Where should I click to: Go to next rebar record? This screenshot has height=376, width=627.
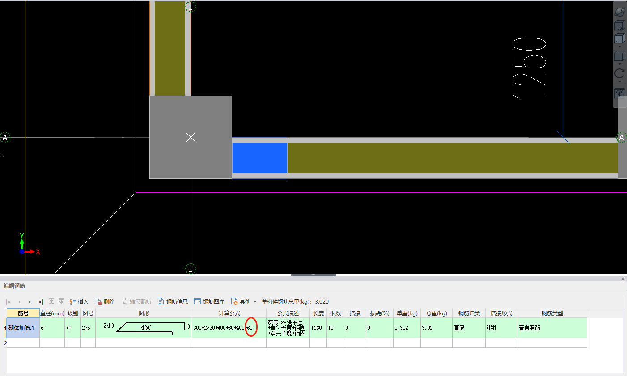30,302
